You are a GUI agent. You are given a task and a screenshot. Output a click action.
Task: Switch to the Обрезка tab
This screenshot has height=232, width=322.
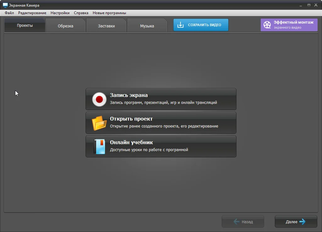click(x=65, y=26)
